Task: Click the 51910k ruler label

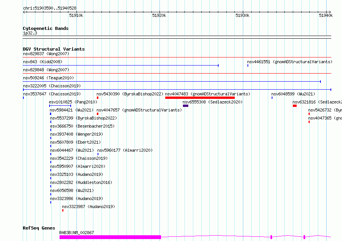Action: tap(76, 15)
